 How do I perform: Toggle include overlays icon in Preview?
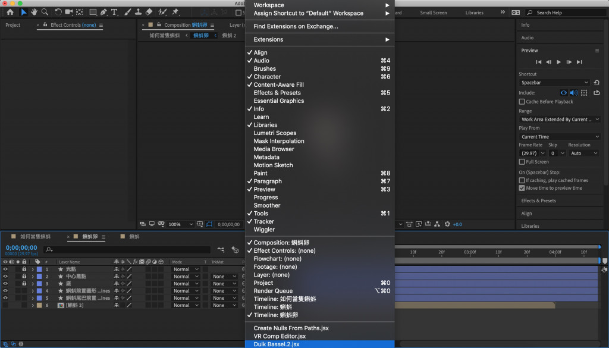point(584,93)
